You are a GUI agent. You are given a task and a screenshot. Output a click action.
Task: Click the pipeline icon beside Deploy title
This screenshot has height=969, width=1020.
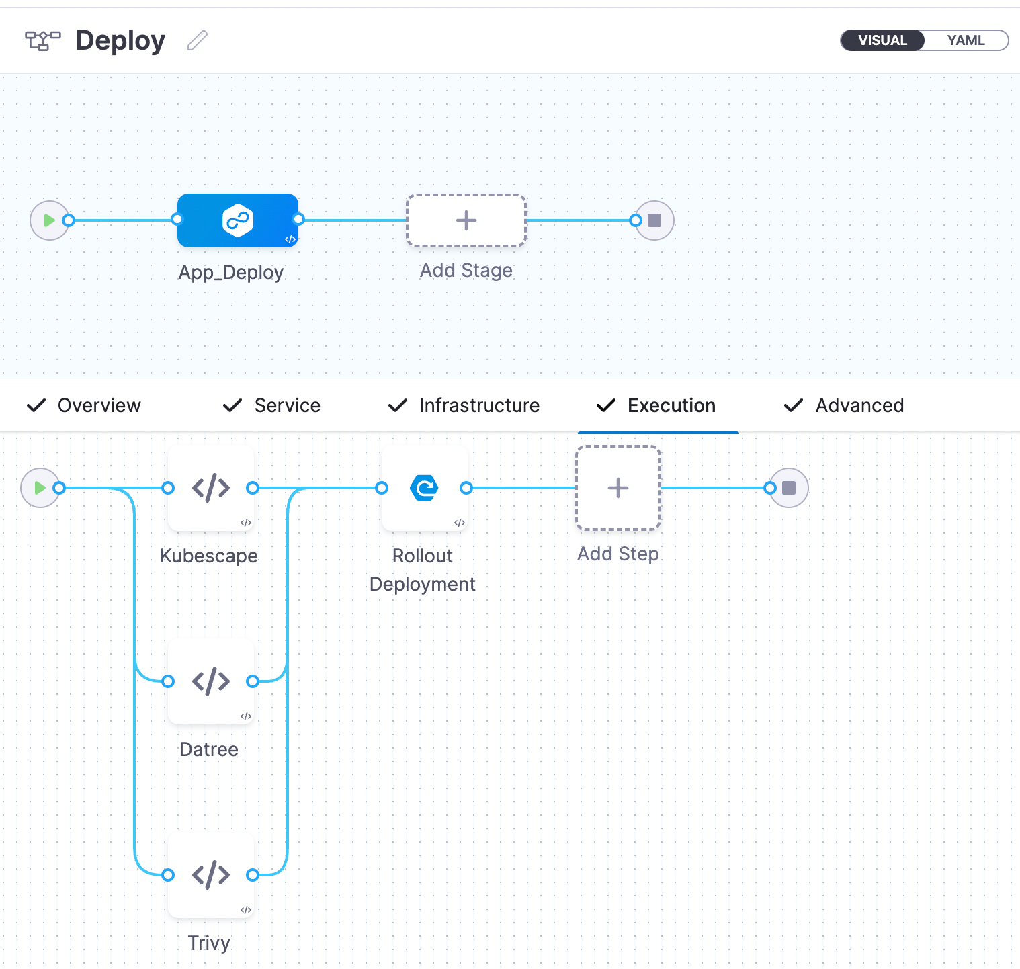coord(43,41)
